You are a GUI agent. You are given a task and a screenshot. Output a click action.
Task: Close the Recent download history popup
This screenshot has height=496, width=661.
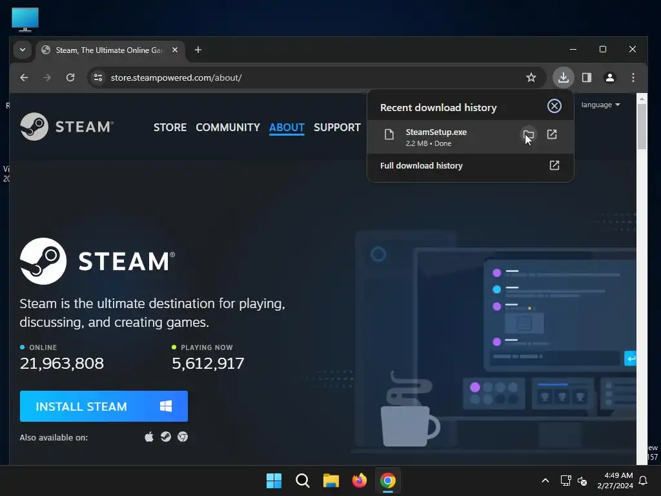point(554,106)
